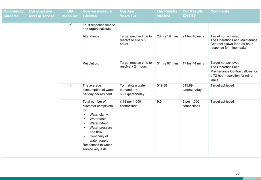The width and height of the screenshot is (261, 180).
Task: Select 'Fault response time to non-urgent callouts' text
Action: pos(99,27)
